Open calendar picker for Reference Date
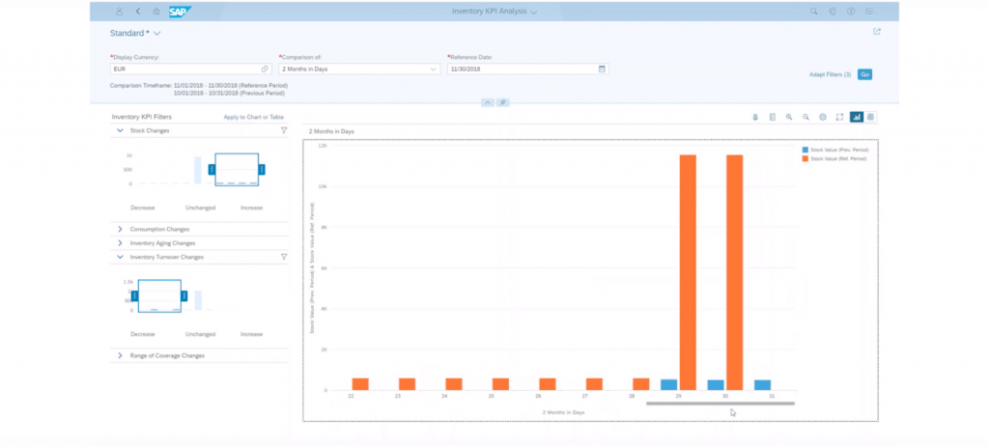The width and height of the screenshot is (989, 447). (602, 69)
